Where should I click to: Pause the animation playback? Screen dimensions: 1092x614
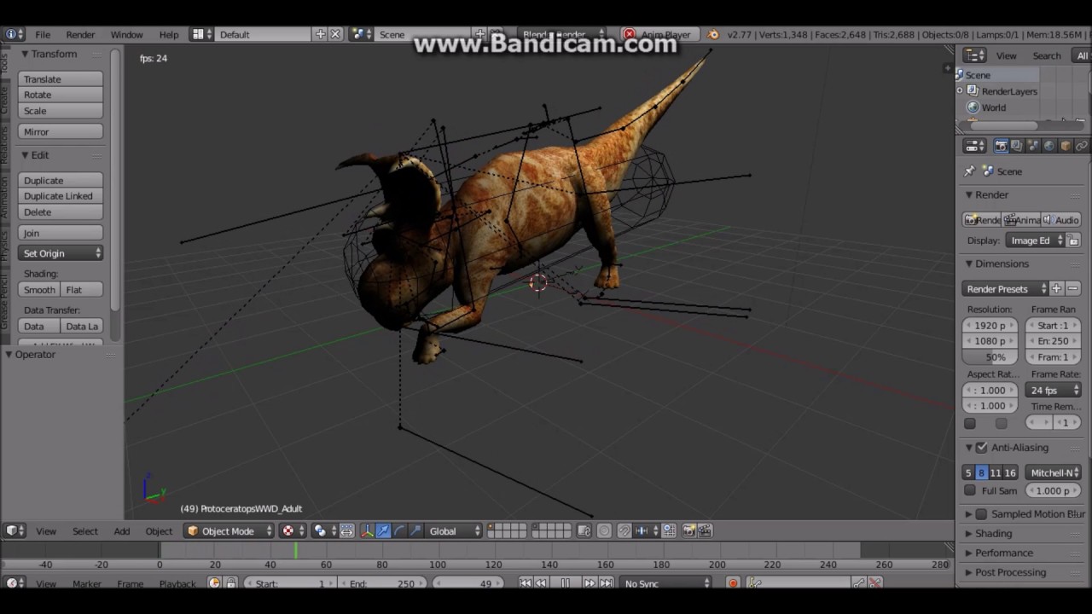pyautogui.click(x=565, y=583)
